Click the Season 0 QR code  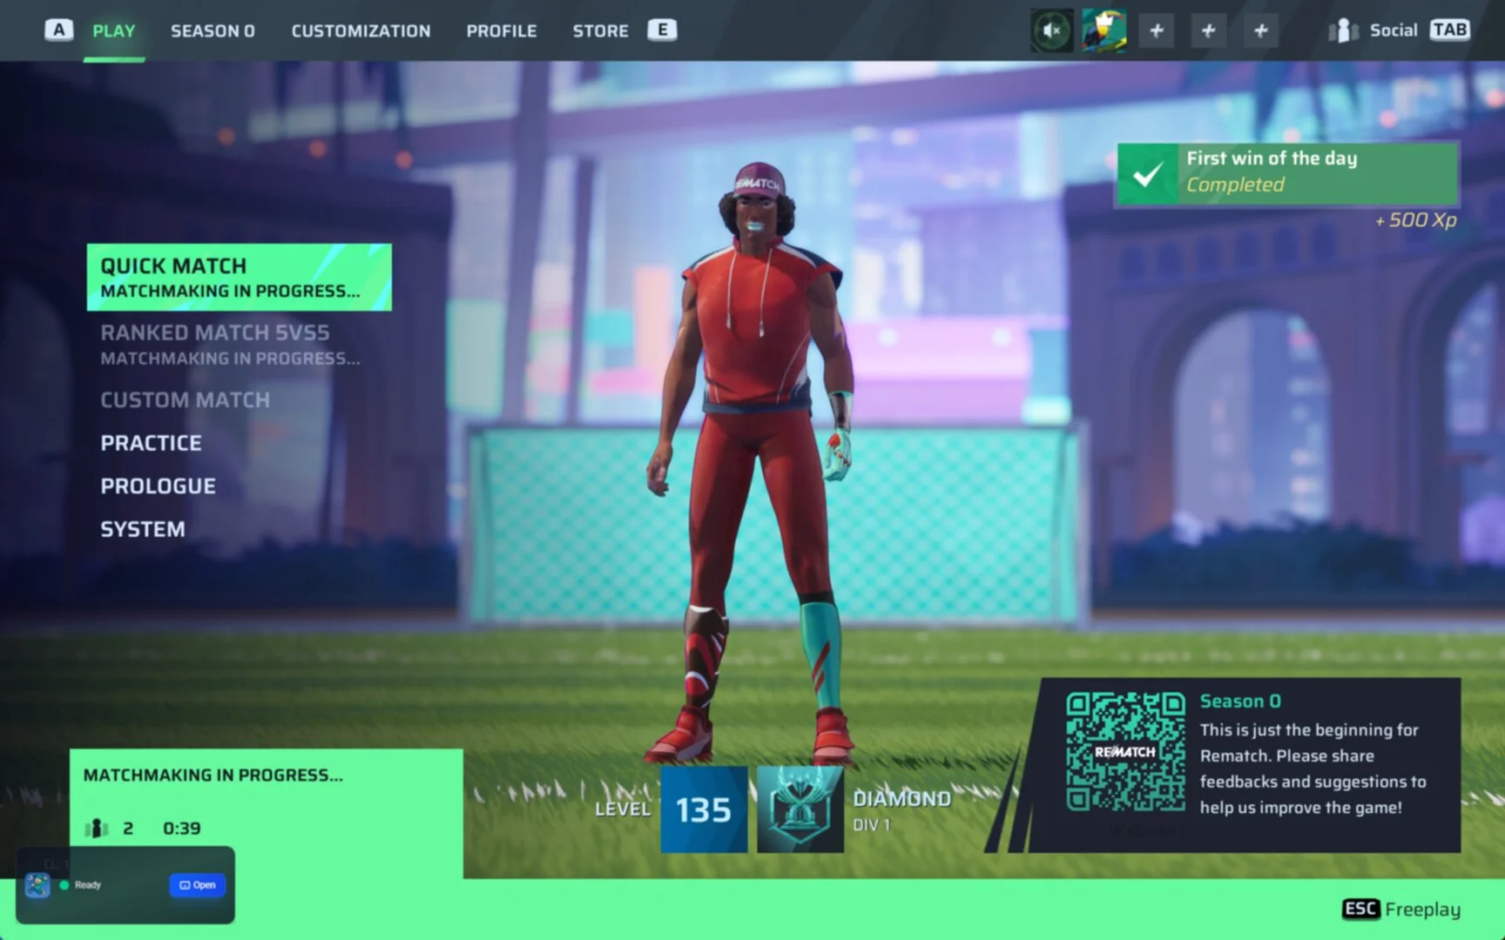(x=1125, y=752)
